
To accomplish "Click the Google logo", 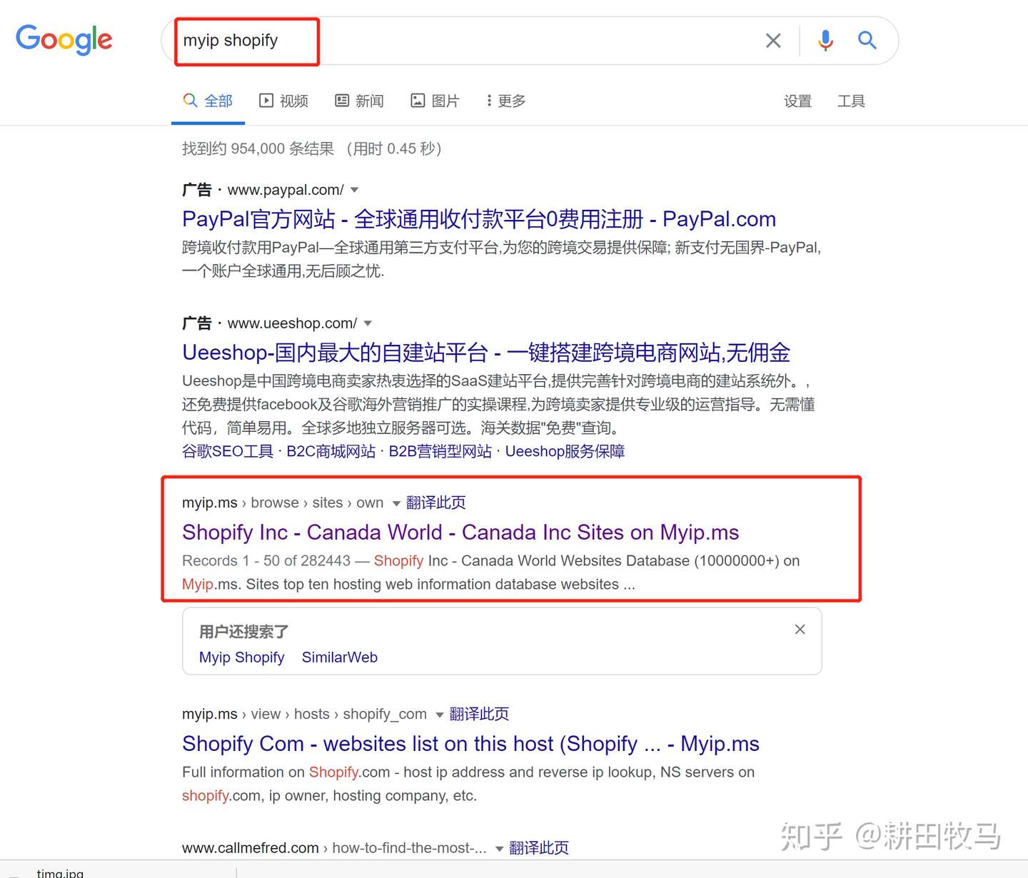I will click(x=64, y=40).
